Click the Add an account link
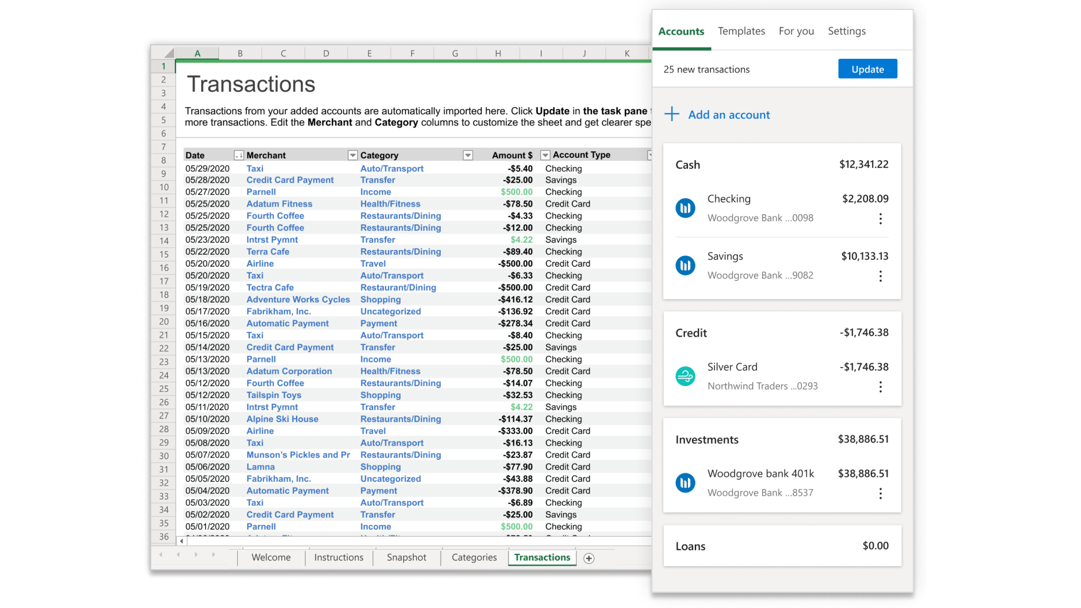This screenshot has height=608, width=1081. (x=729, y=114)
